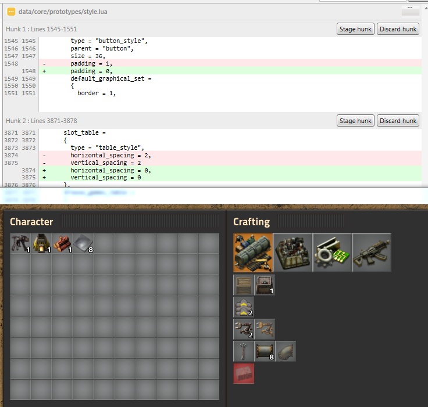Click the red unavailable stone brick recipe
Screen dimensions: 428x407
pyautogui.click(x=244, y=373)
